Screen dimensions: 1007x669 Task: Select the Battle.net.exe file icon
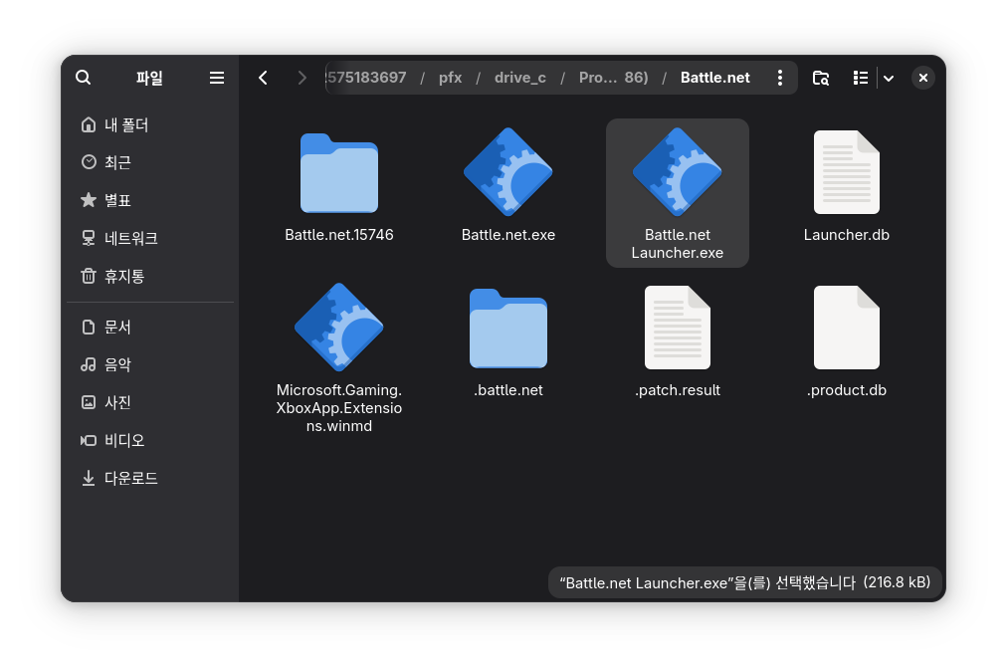pyautogui.click(x=508, y=172)
